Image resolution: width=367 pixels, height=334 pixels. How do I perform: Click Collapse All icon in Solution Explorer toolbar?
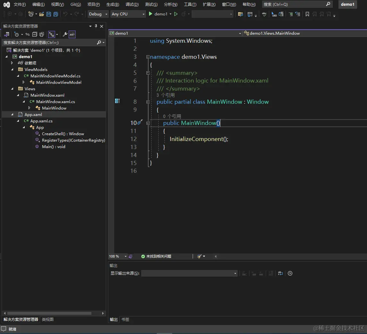click(x=35, y=34)
